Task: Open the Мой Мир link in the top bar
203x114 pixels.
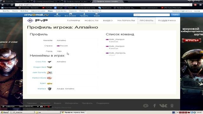Action: point(24,11)
